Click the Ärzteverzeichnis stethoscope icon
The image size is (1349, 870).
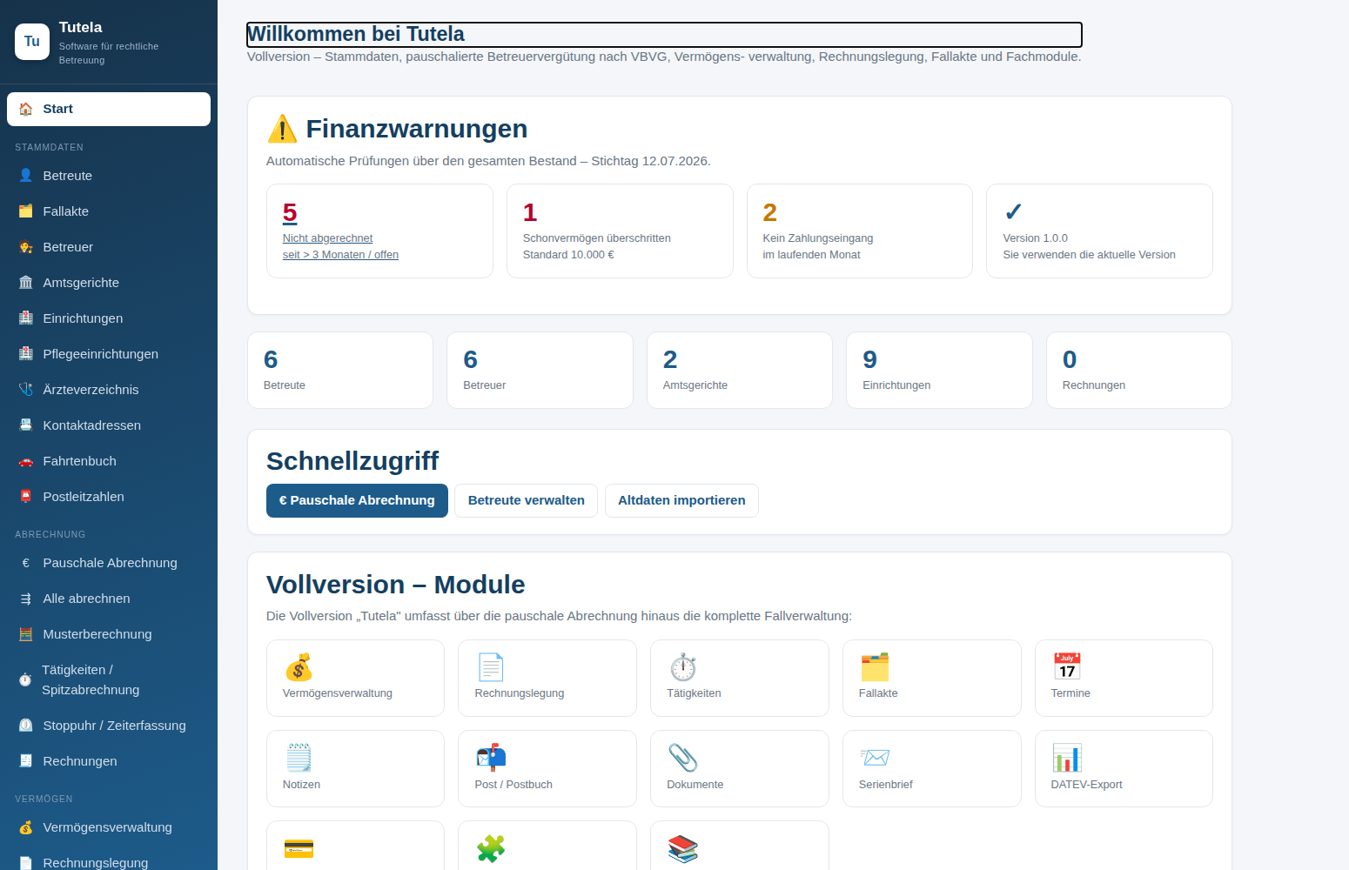tap(26, 389)
